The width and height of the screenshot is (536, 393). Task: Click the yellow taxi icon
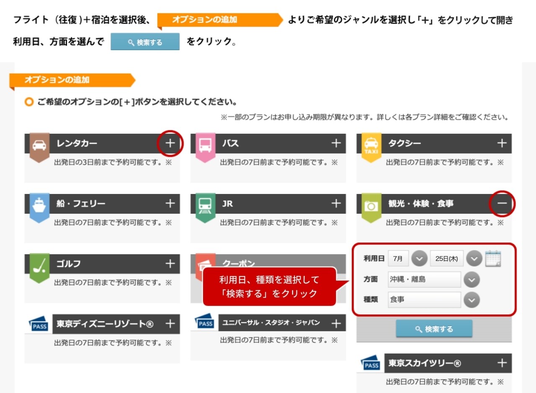(371, 145)
